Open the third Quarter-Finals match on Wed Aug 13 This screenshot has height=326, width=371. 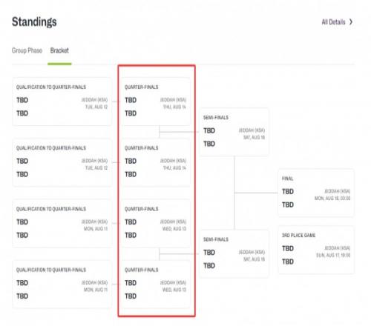(157, 223)
